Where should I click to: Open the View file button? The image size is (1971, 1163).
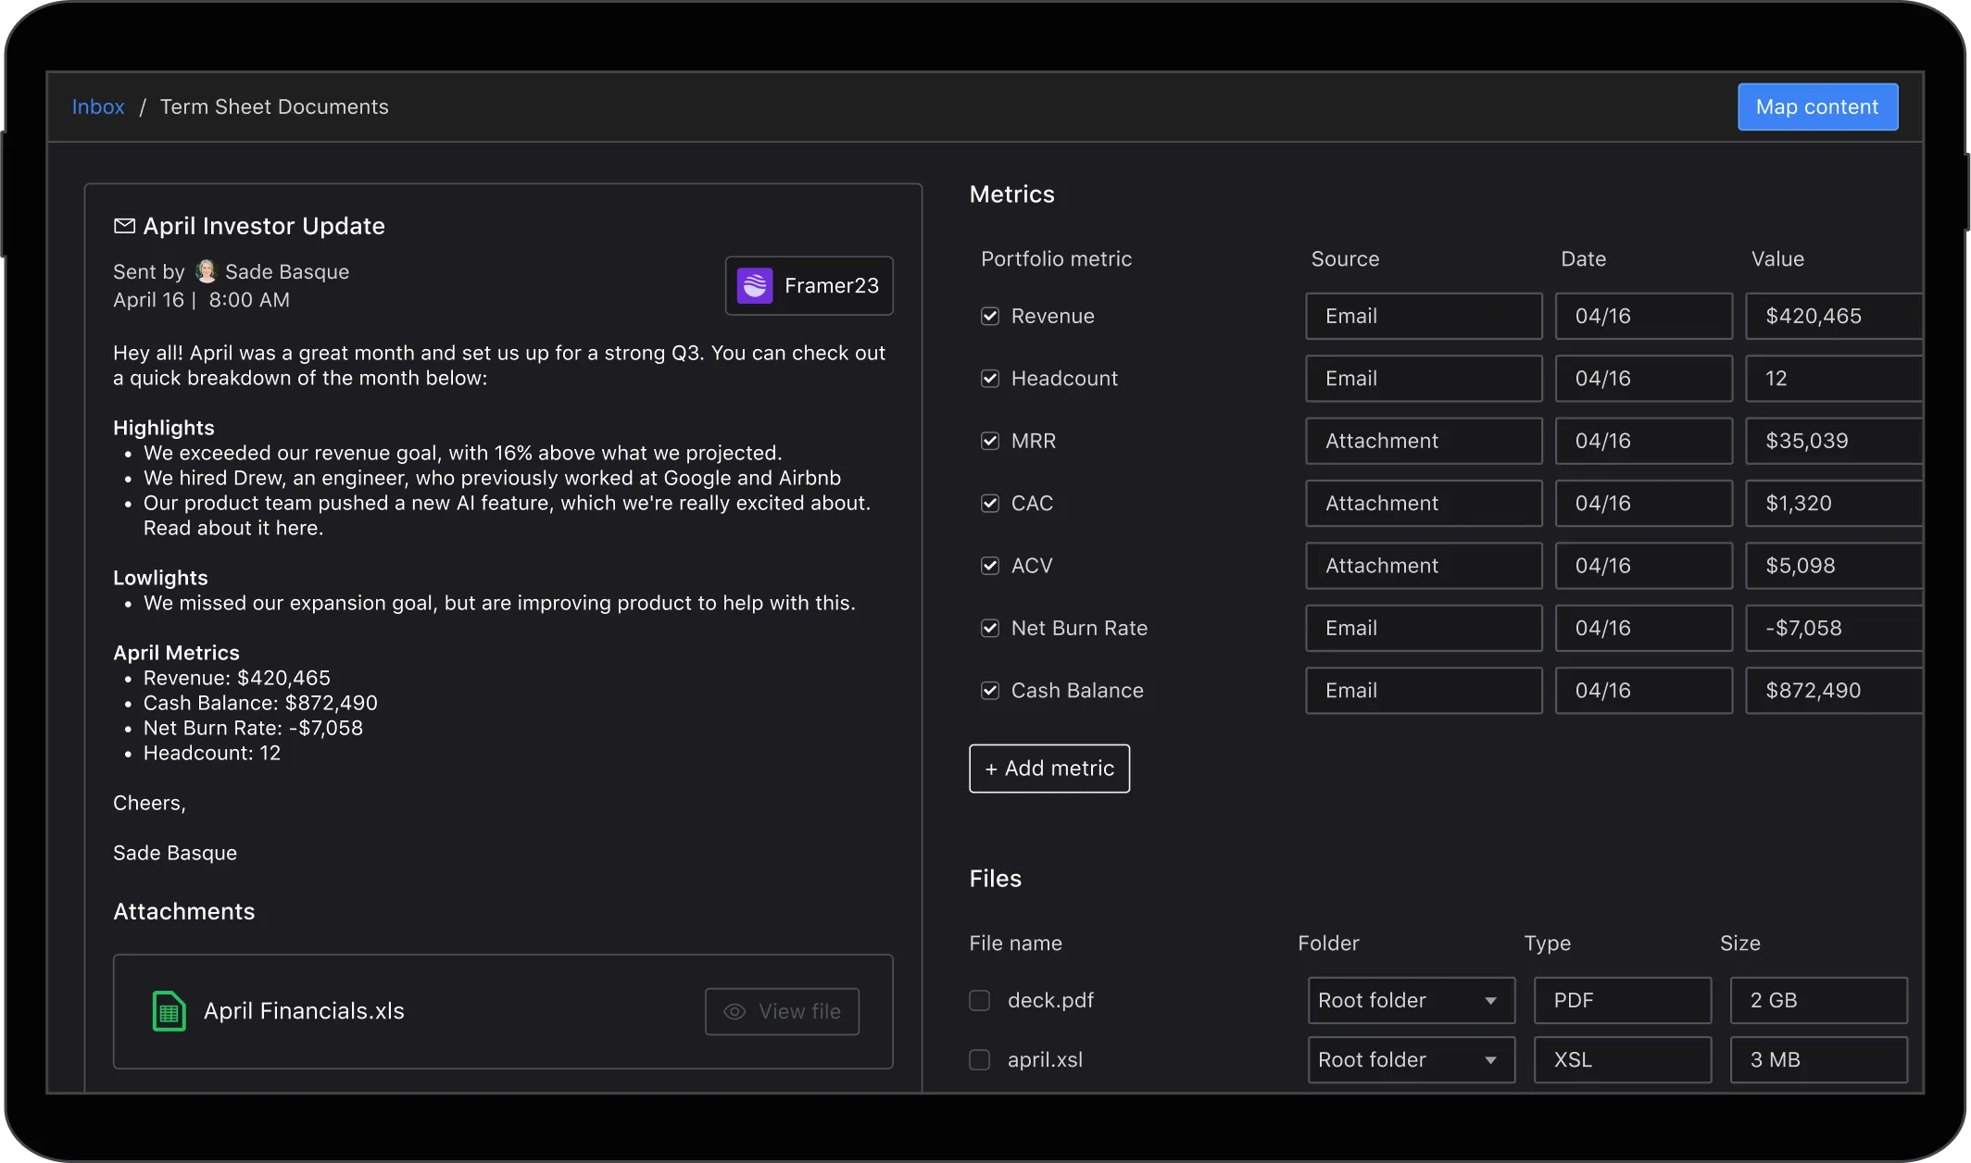[x=782, y=1011]
